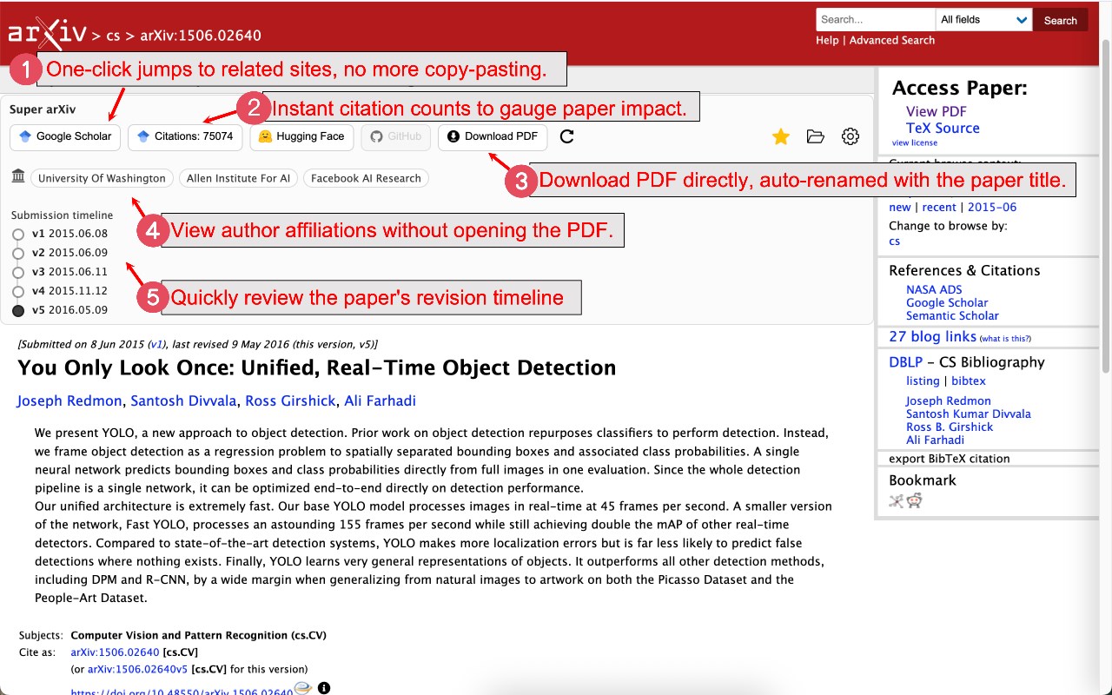Click the Download PDF button

tap(493, 136)
